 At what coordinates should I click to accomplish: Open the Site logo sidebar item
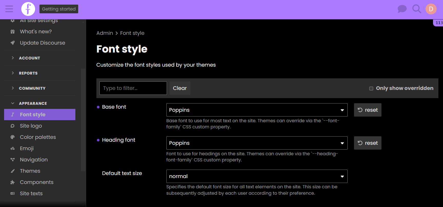point(31,126)
